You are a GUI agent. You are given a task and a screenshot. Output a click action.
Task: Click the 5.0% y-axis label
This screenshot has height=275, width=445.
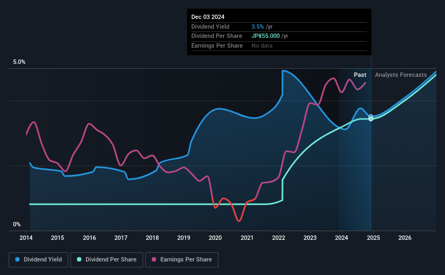(19, 62)
